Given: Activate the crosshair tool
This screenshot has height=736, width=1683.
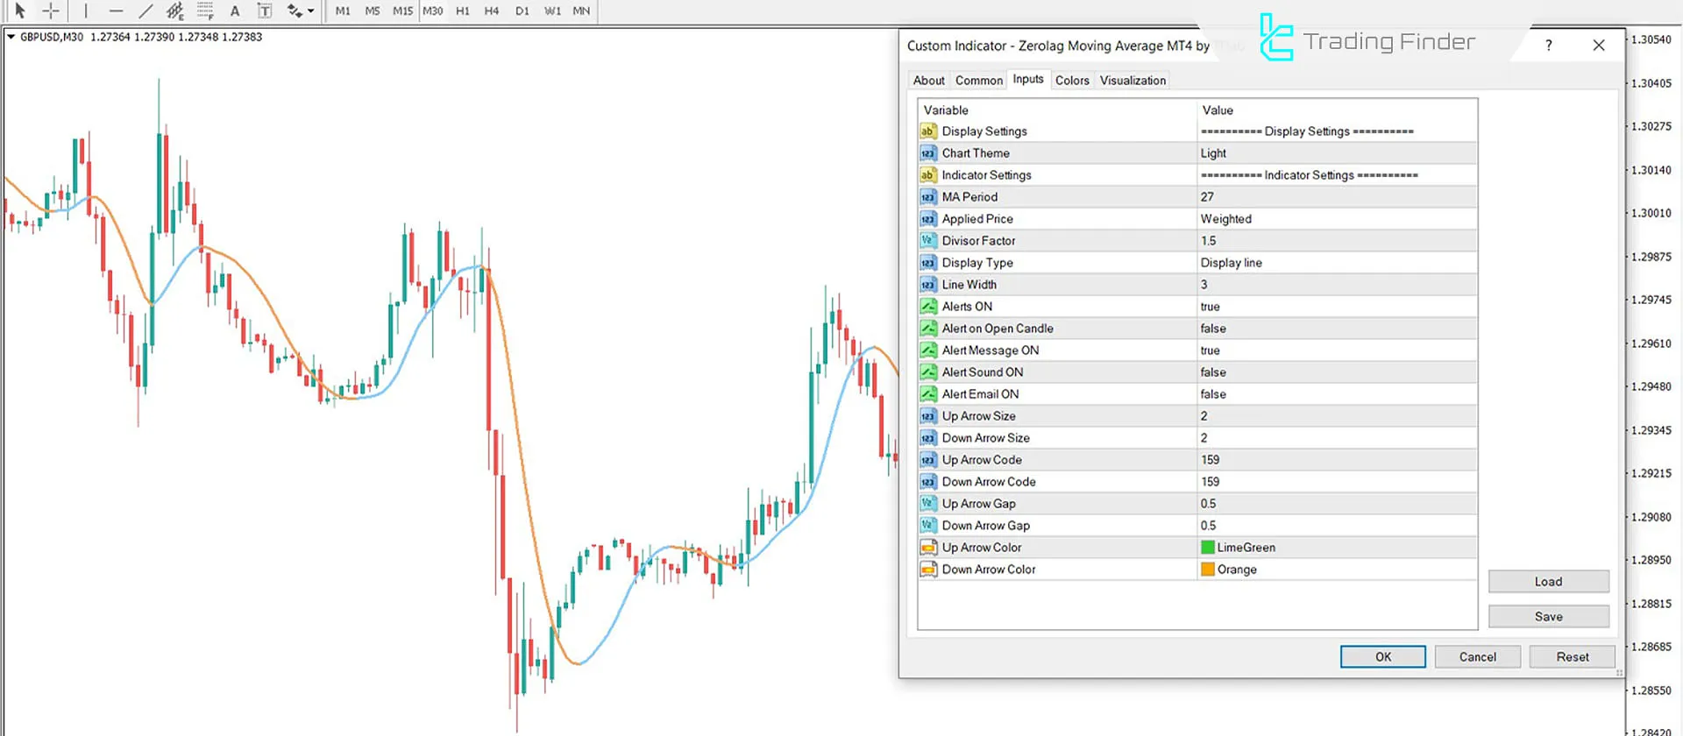Looking at the screenshot, I should pos(51,11).
